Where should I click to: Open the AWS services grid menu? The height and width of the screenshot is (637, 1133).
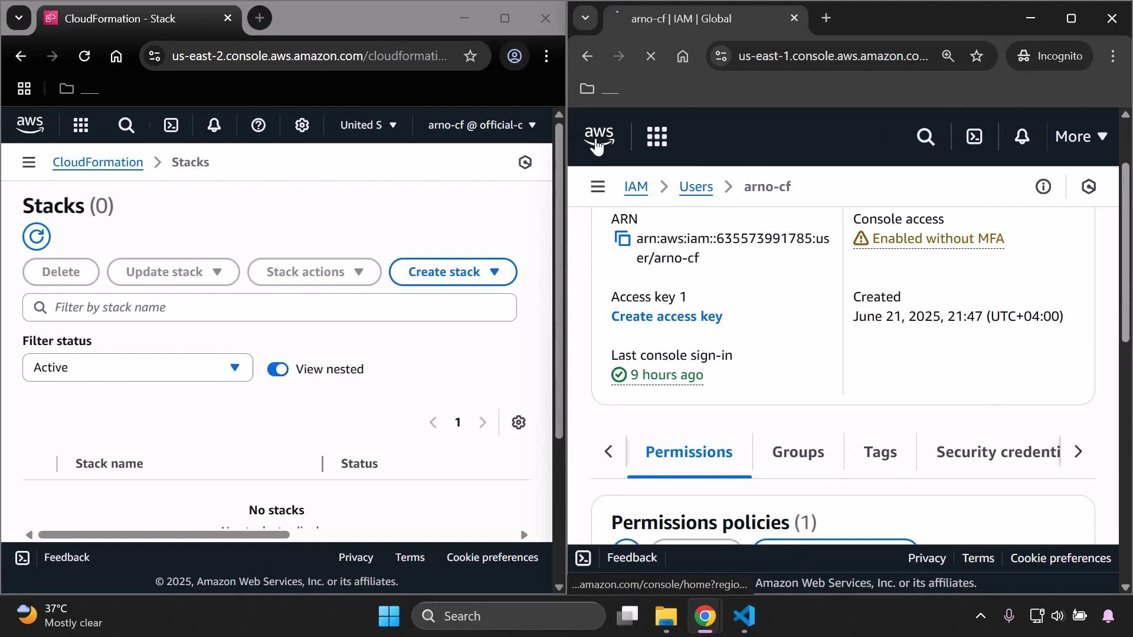(x=81, y=124)
